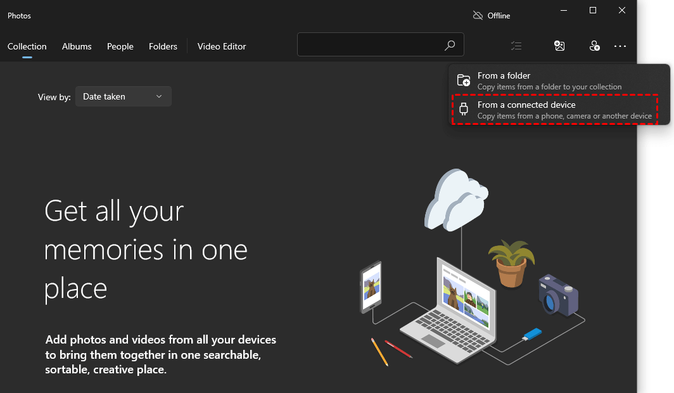Open the account sign-in icon
674x393 pixels.
594,46
